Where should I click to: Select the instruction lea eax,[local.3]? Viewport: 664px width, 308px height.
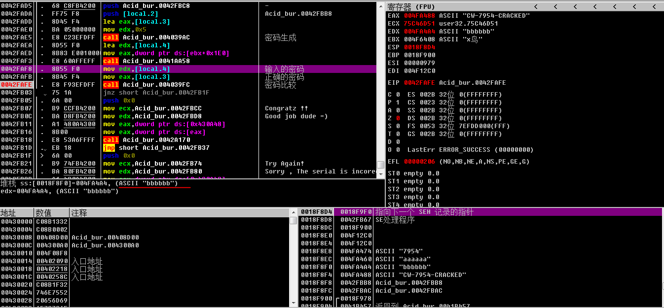pyautogui.click(x=136, y=22)
